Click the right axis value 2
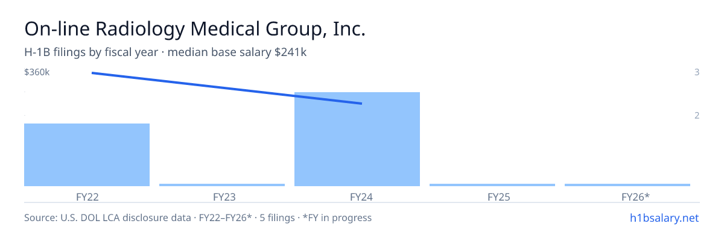The width and height of the screenshot is (724, 241). point(697,115)
